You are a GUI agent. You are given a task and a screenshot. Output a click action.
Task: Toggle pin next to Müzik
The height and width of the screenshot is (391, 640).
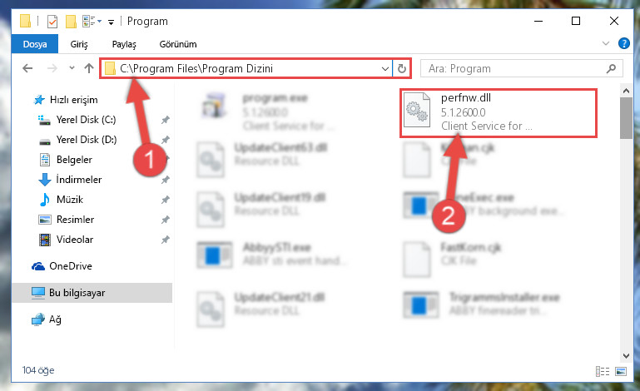click(x=165, y=200)
